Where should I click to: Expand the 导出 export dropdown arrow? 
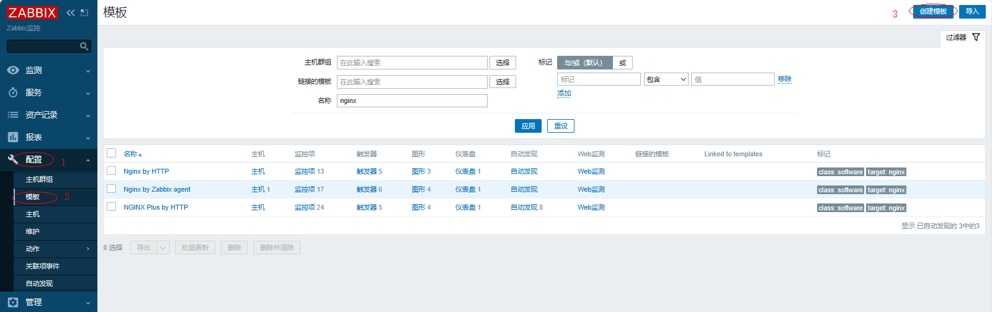[x=163, y=247]
